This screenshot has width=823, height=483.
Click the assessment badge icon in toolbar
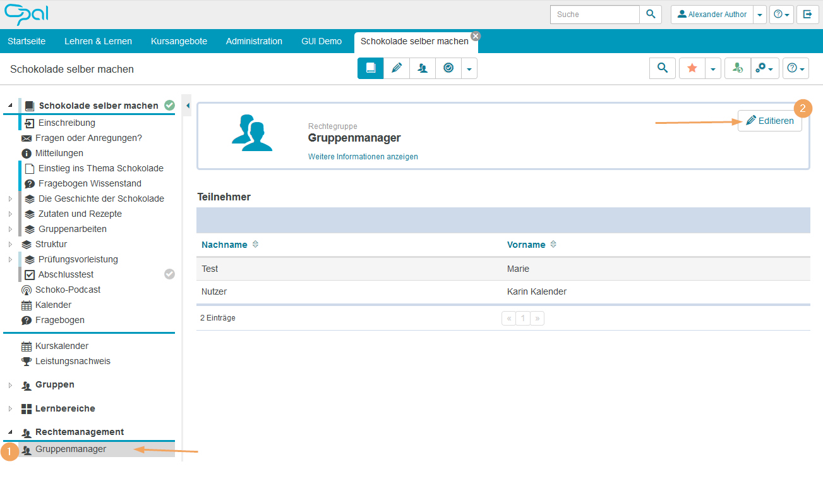[448, 68]
